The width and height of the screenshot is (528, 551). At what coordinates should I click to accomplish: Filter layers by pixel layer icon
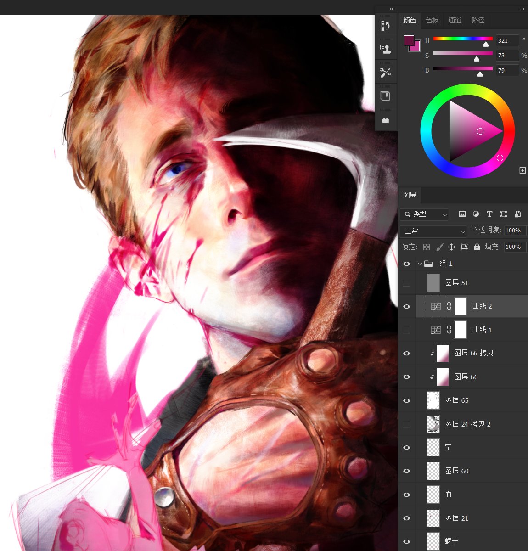click(462, 214)
